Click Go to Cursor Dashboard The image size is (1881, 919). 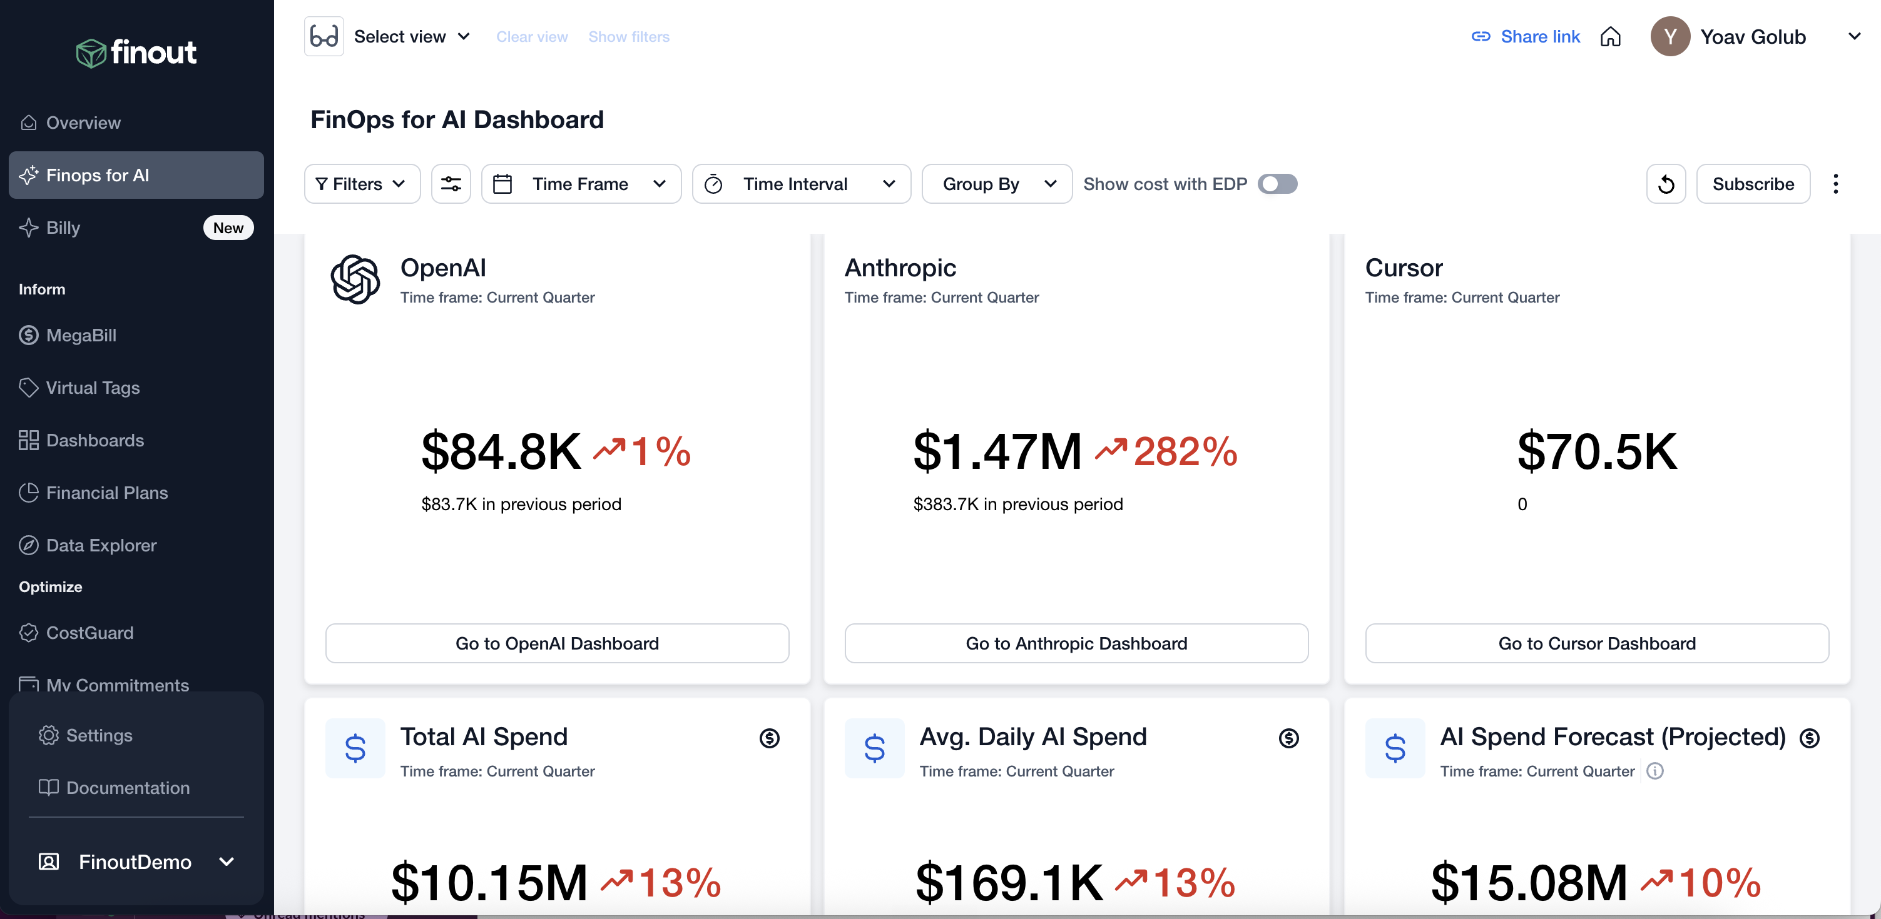1597,643
